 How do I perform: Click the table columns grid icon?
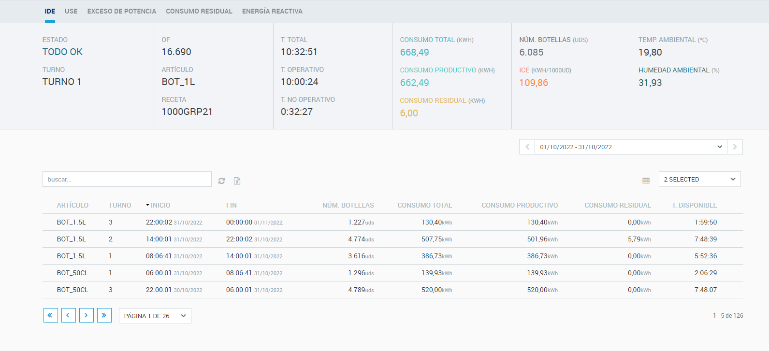pos(646,181)
